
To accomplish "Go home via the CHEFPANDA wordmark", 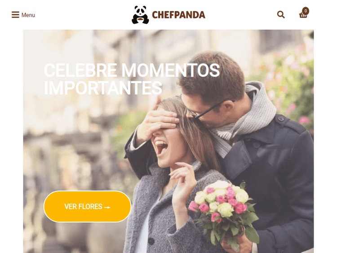I will pyautogui.click(x=178, y=15).
